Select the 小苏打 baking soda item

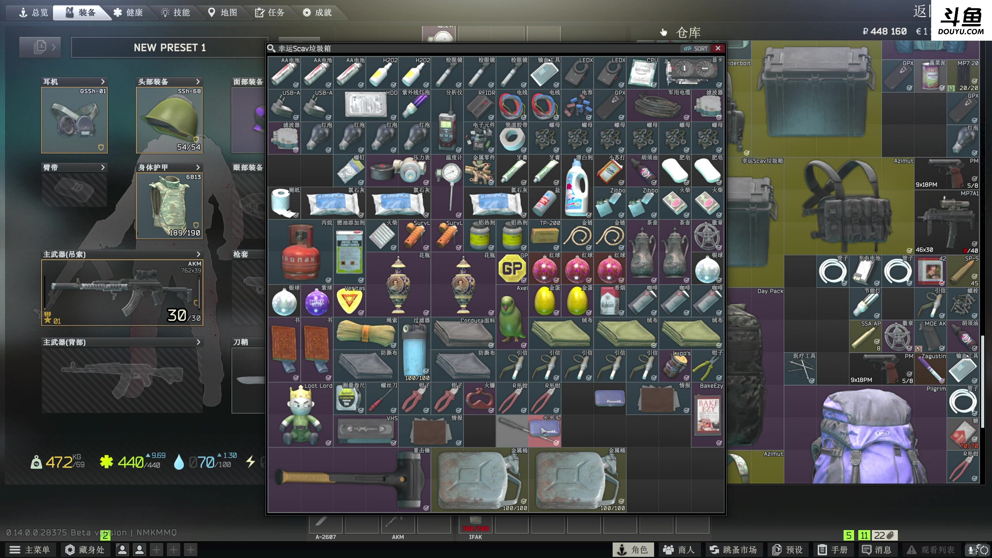pyautogui.click(x=610, y=170)
